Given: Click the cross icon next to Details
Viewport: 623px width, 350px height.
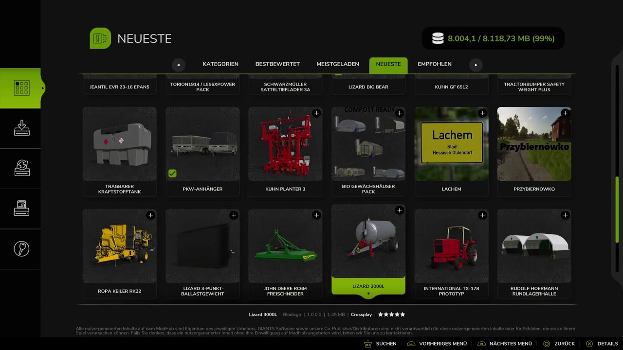Looking at the screenshot, I should pos(589,344).
